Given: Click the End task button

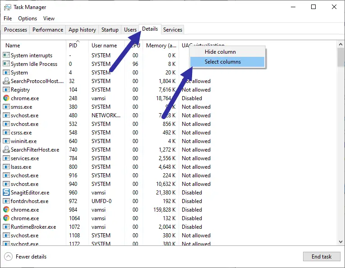Looking at the screenshot, I should click(x=322, y=257).
